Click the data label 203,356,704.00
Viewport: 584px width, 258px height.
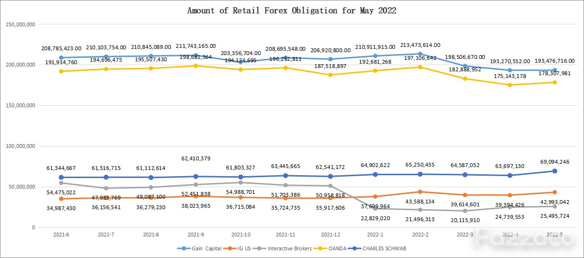[241, 53]
